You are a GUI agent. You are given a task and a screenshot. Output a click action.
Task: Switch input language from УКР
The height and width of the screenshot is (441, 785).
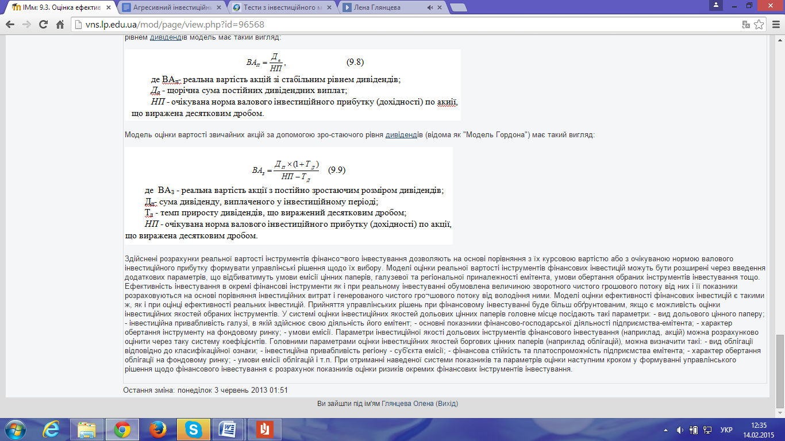(x=726, y=430)
